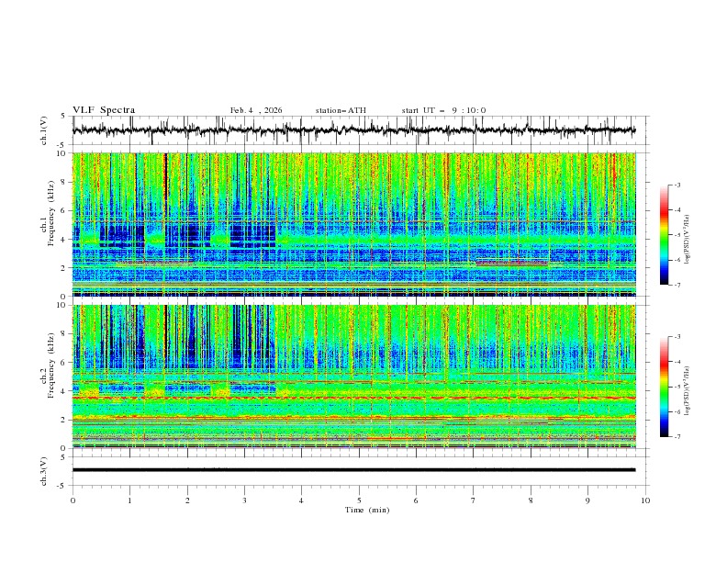Click the "9" tick on the time axis
This screenshot has width=727, height=562.
(x=587, y=500)
